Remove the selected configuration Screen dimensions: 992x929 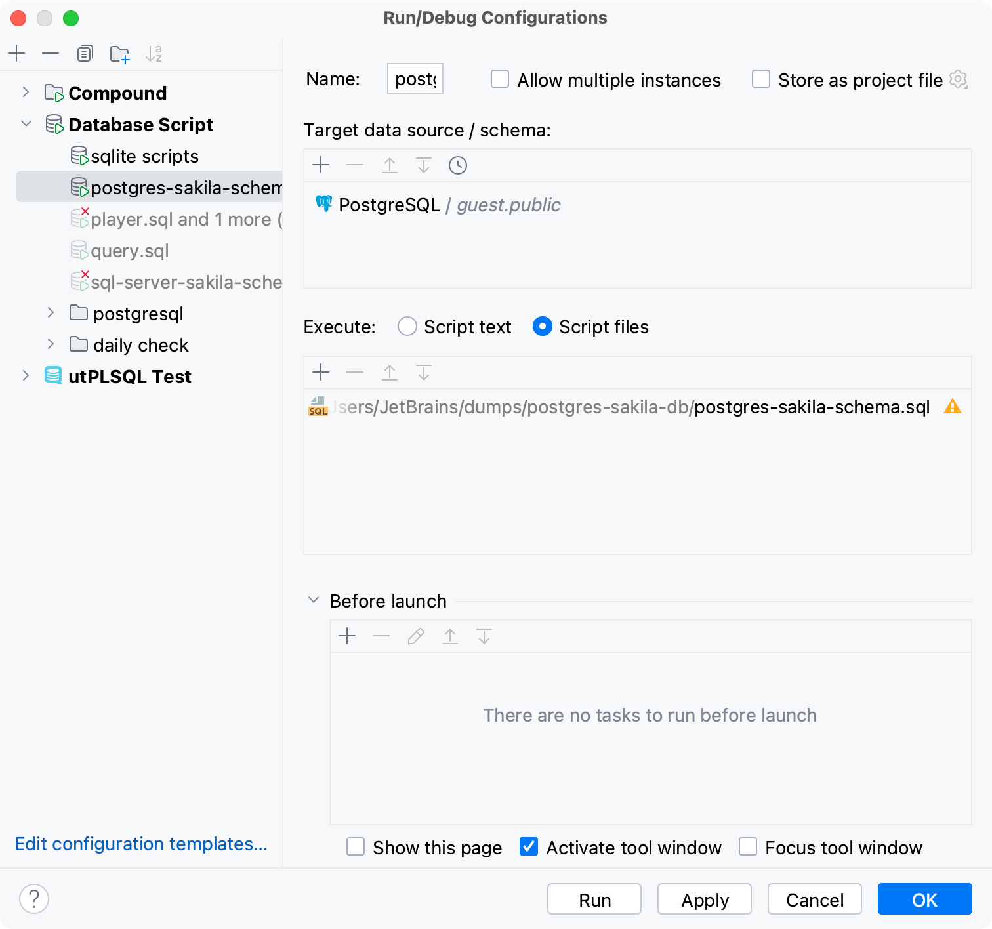(x=51, y=53)
